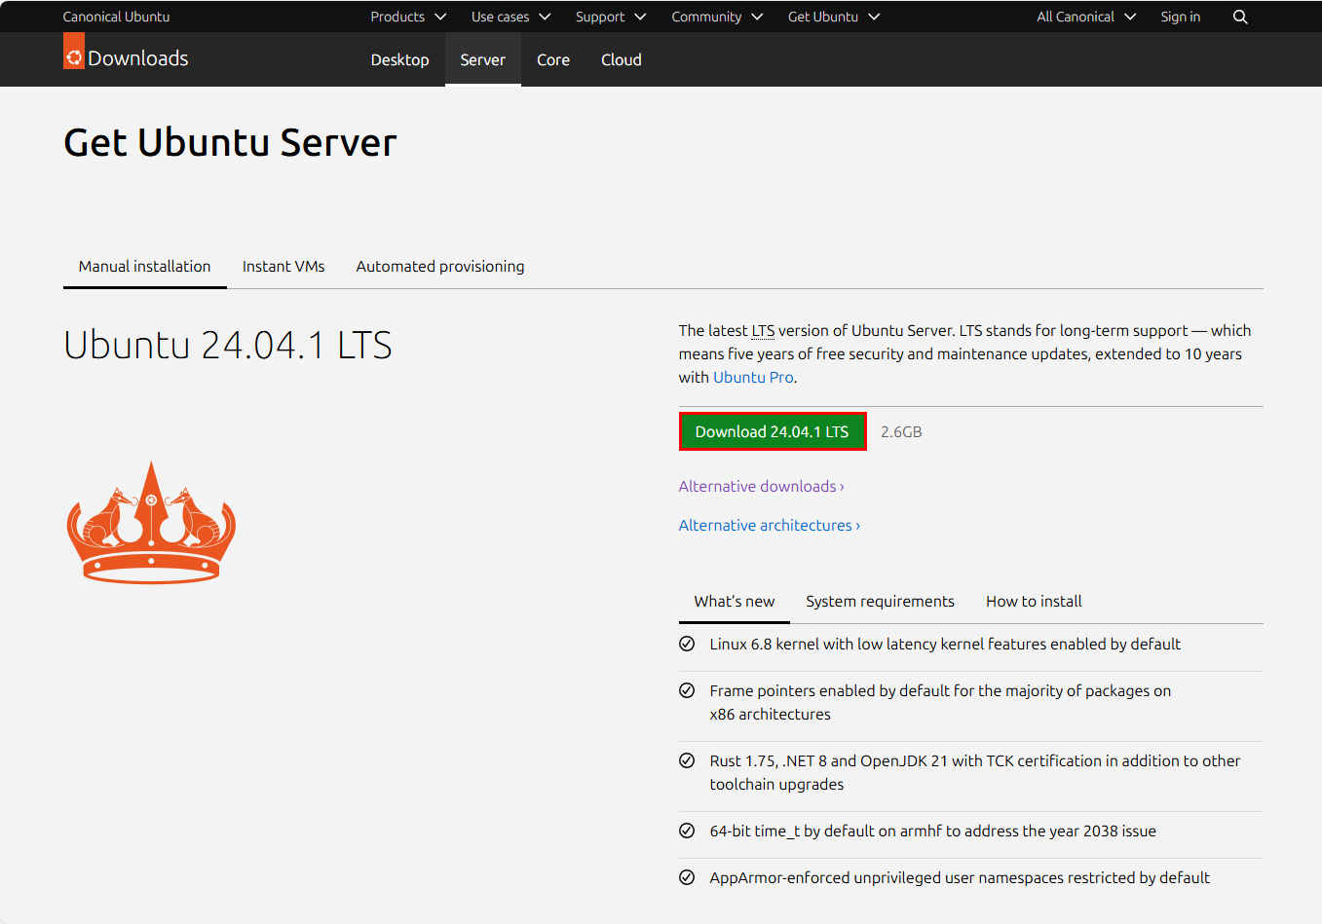Click the Sign in link
The image size is (1322, 924).
(1181, 17)
